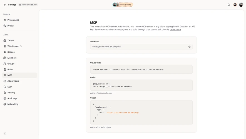The image size is (246, 139).
Task: Click the Codex label
Action: pos(93,77)
